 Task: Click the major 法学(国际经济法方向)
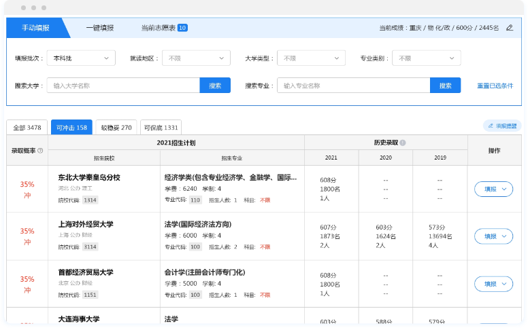[x=198, y=224]
